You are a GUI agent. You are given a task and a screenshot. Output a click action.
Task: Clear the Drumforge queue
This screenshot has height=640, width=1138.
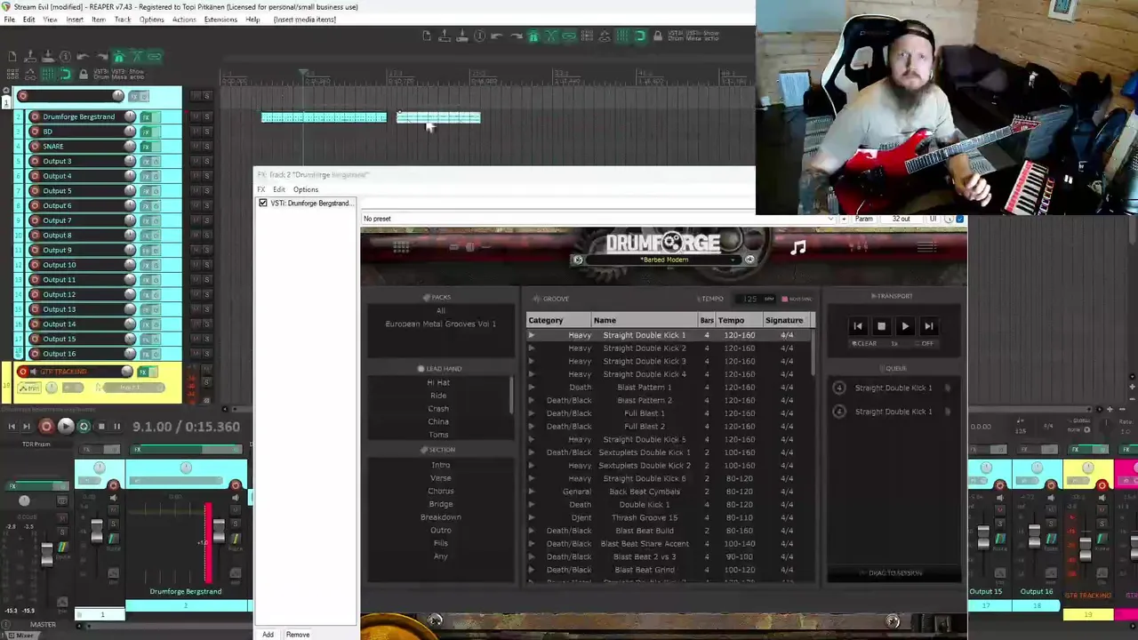(x=864, y=343)
